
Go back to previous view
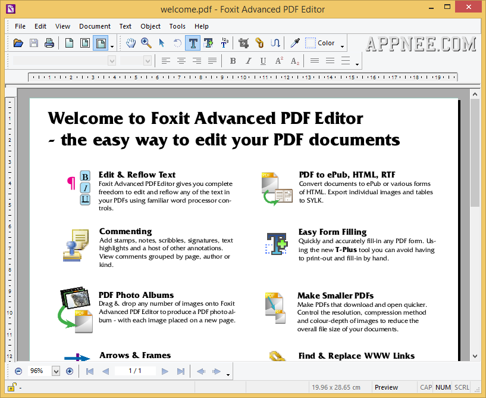click(201, 371)
